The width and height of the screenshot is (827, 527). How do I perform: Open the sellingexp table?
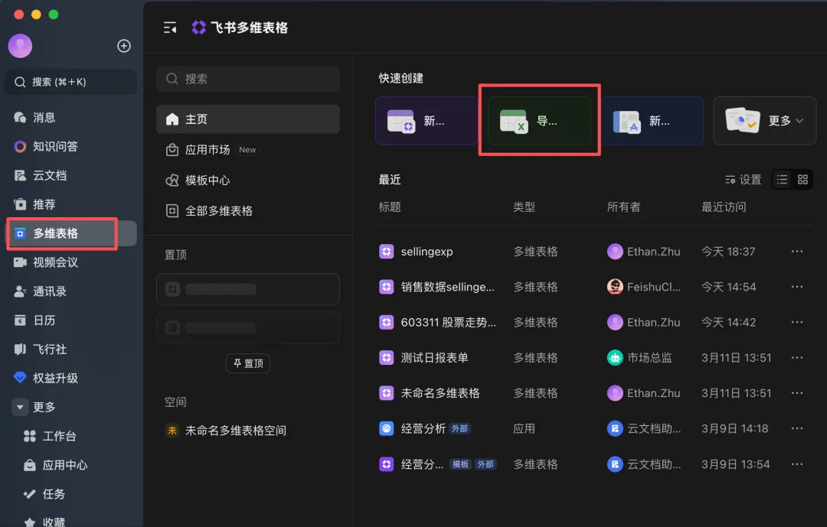coord(427,252)
